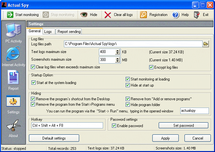The image size is (215, 152).
Task: Click the Start monitoring toolbar icon
Action: point(10,15)
